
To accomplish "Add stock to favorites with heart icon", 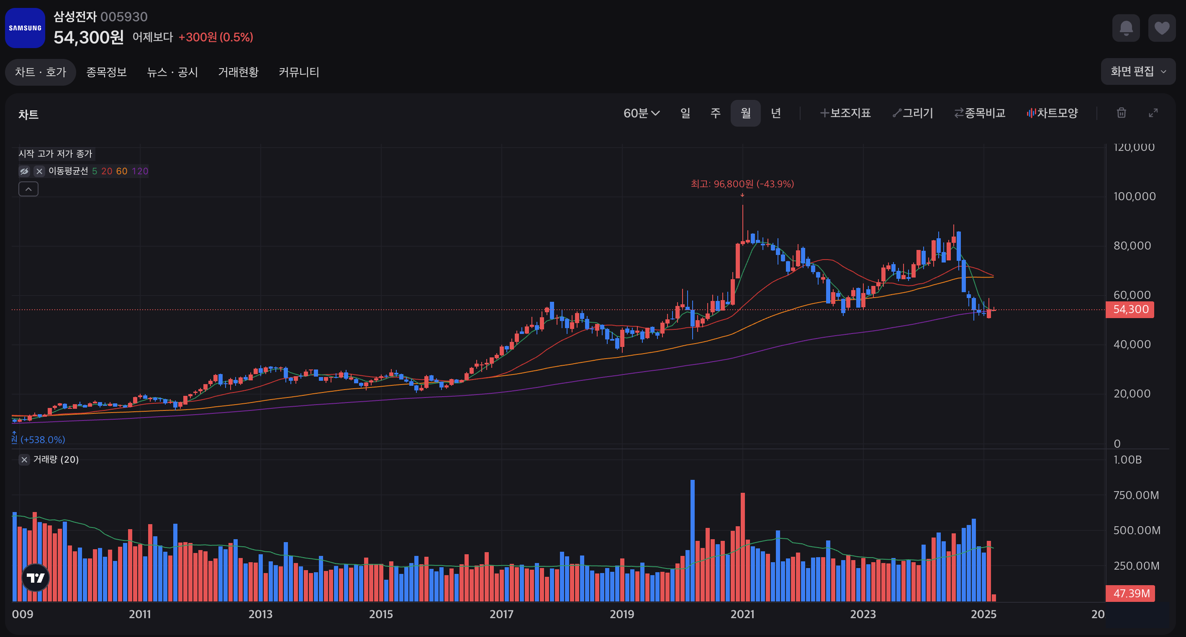I will pyautogui.click(x=1162, y=28).
